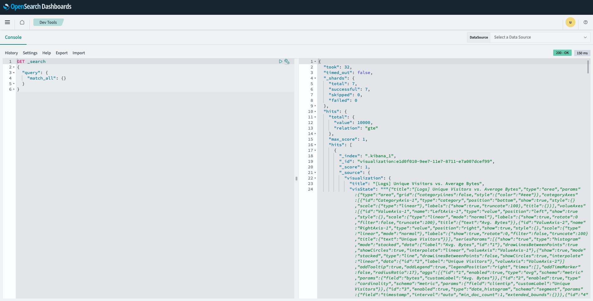The height and width of the screenshot is (301, 593).
Task: Click the response panel scrollbar
Action: point(588,66)
